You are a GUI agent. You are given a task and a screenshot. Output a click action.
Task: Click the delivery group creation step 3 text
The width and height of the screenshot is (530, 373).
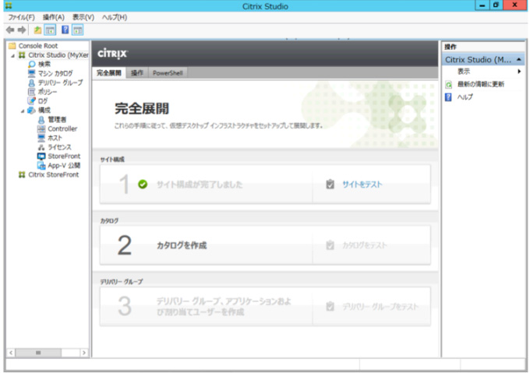click(x=224, y=307)
